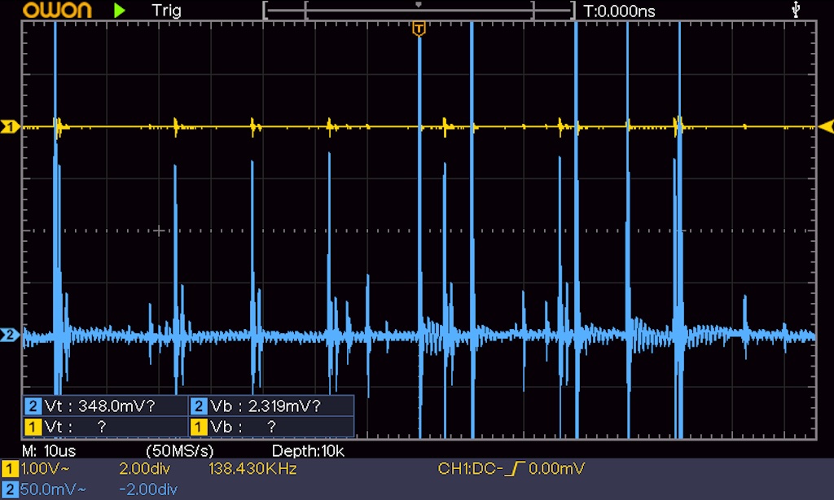Viewport: 834px width, 500px height.
Task: Click the yellow 1 badge beside channel 1 Vb
Action: [x=199, y=427]
